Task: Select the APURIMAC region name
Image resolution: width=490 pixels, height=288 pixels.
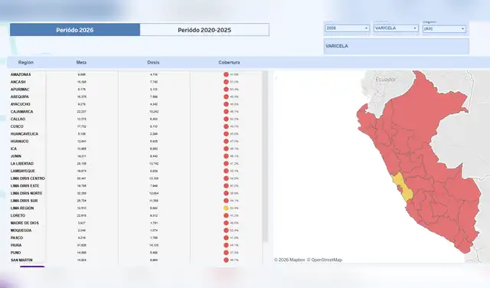Action: [x=20, y=90]
